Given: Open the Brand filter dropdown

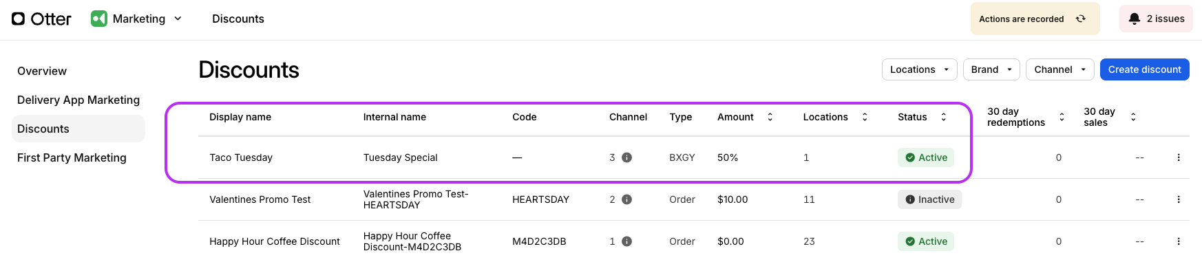Looking at the screenshot, I should pyautogui.click(x=991, y=69).
